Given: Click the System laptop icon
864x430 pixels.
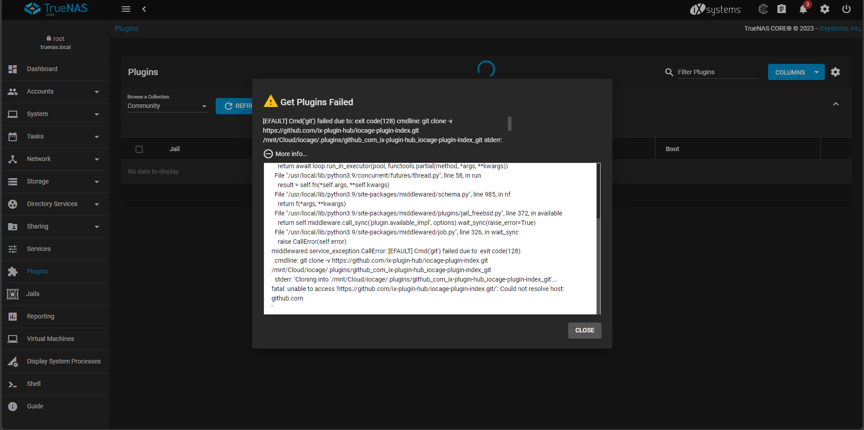Looking at the screenshot, I should pos(13,114).
